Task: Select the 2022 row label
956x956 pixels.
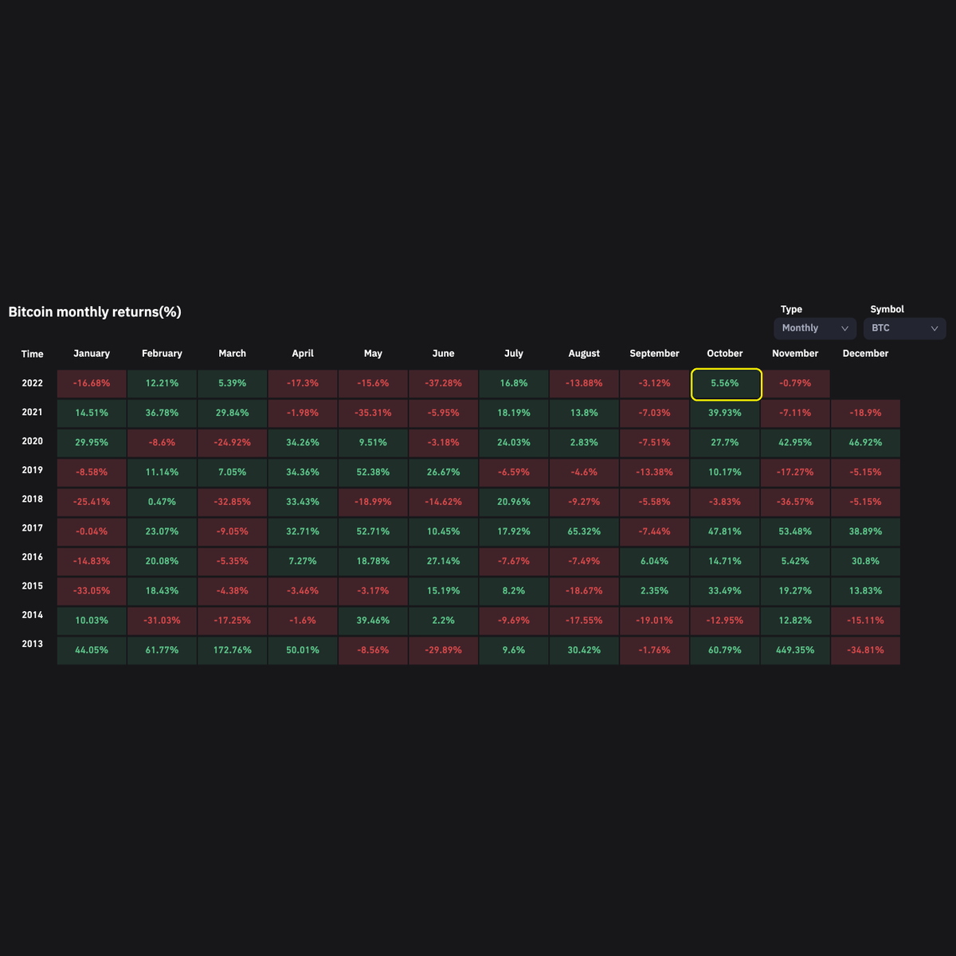Action: pos(33,383)
